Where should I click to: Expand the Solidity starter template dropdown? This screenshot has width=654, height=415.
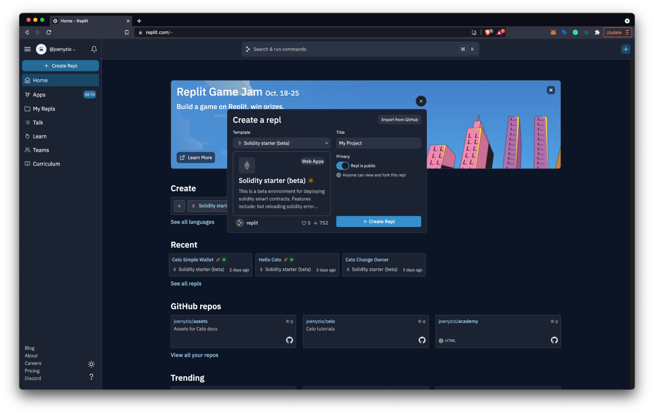(x=281, y=143)
